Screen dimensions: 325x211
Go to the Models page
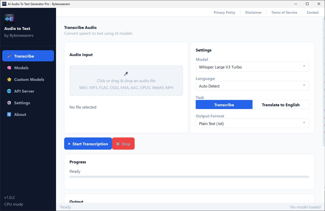coord(28,68)
